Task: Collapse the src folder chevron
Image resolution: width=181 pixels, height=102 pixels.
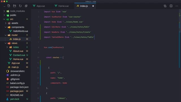Action: [x=4, y=19]
